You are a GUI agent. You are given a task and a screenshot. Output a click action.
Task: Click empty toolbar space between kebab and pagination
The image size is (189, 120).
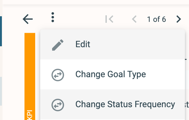79,19
